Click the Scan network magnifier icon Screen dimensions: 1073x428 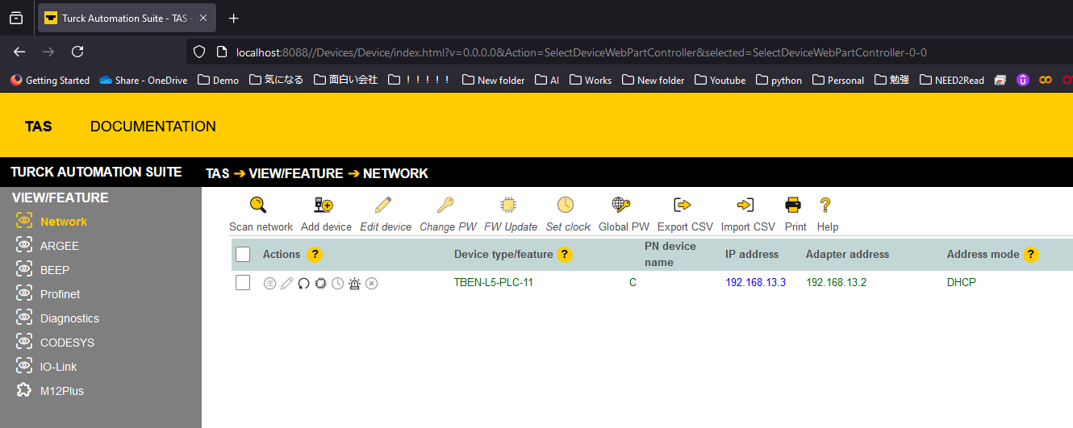click(x=258, y=205)
